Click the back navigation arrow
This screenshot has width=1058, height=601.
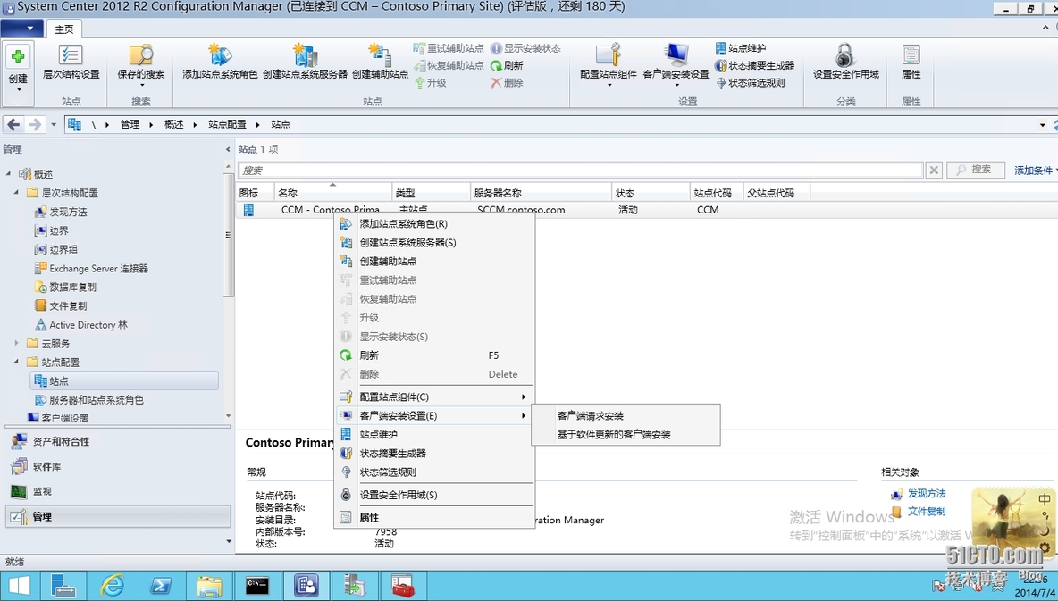[13, 124]
